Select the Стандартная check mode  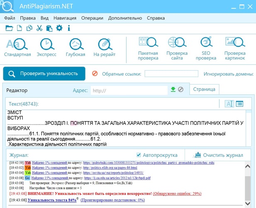17,47
